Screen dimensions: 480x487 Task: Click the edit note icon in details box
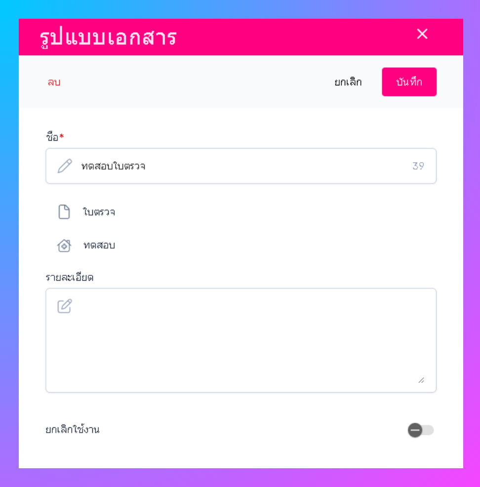[65, 306]
